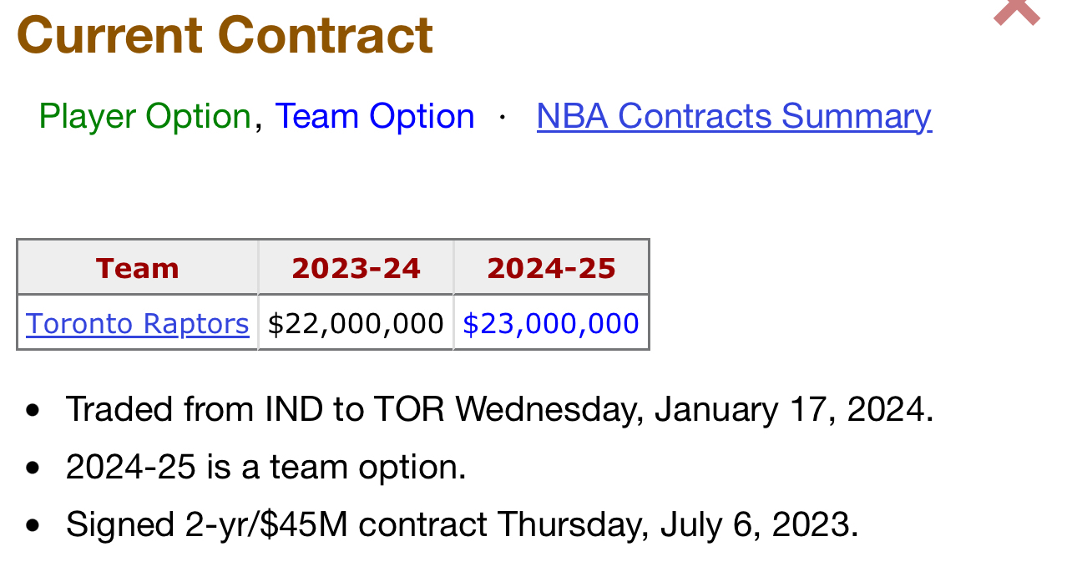Click the Current Contract heading
The height and width of the screenshot is (572, 1077).
pyautogui.click(x=225, y=35)
